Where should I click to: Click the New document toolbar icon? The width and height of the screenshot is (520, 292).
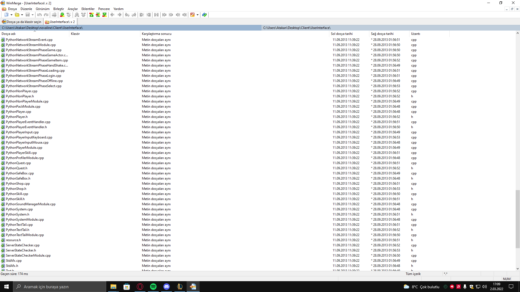6,15
